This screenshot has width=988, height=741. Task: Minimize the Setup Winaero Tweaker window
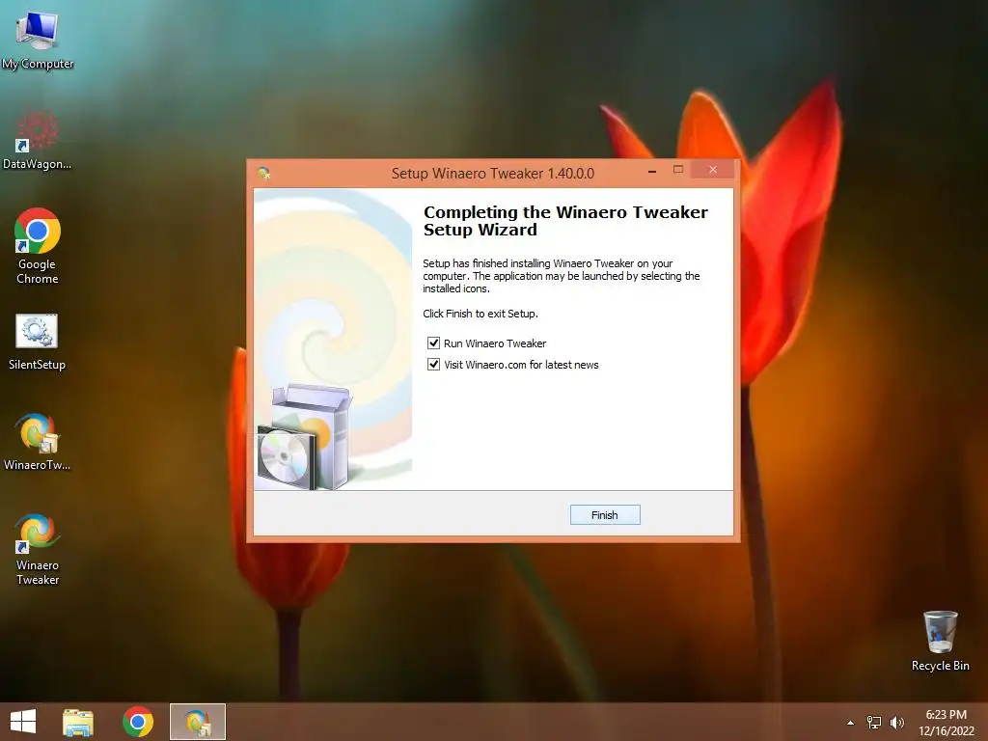point(652,171)
